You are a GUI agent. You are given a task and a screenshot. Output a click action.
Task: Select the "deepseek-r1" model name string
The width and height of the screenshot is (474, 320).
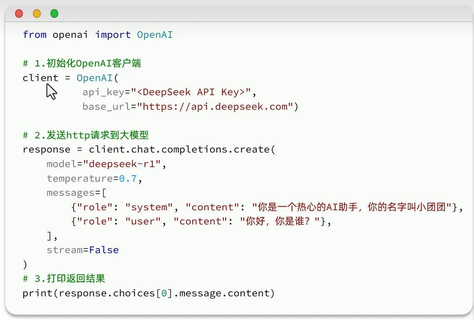(122, 164)
